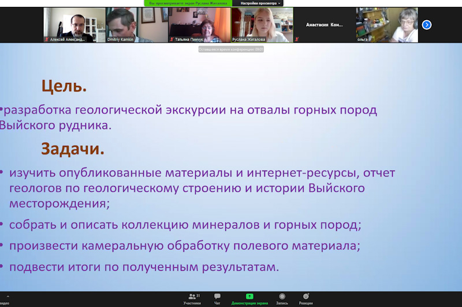
Task: Click the remaining conference time label
Action: point(231,50)
